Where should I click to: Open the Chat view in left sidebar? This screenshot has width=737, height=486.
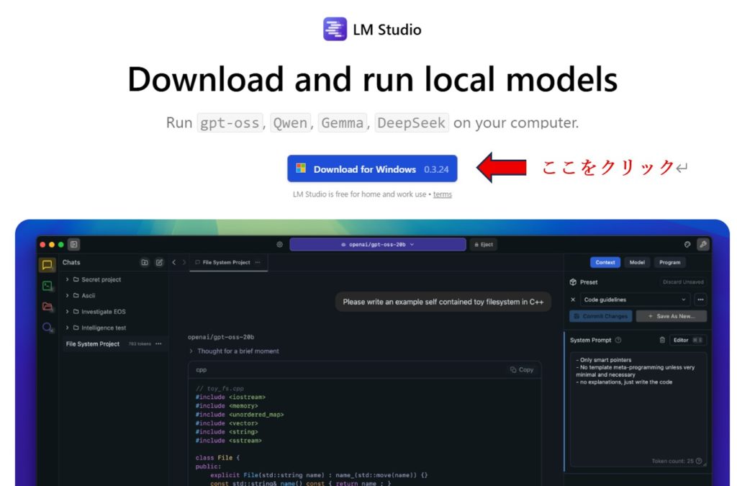47,265
